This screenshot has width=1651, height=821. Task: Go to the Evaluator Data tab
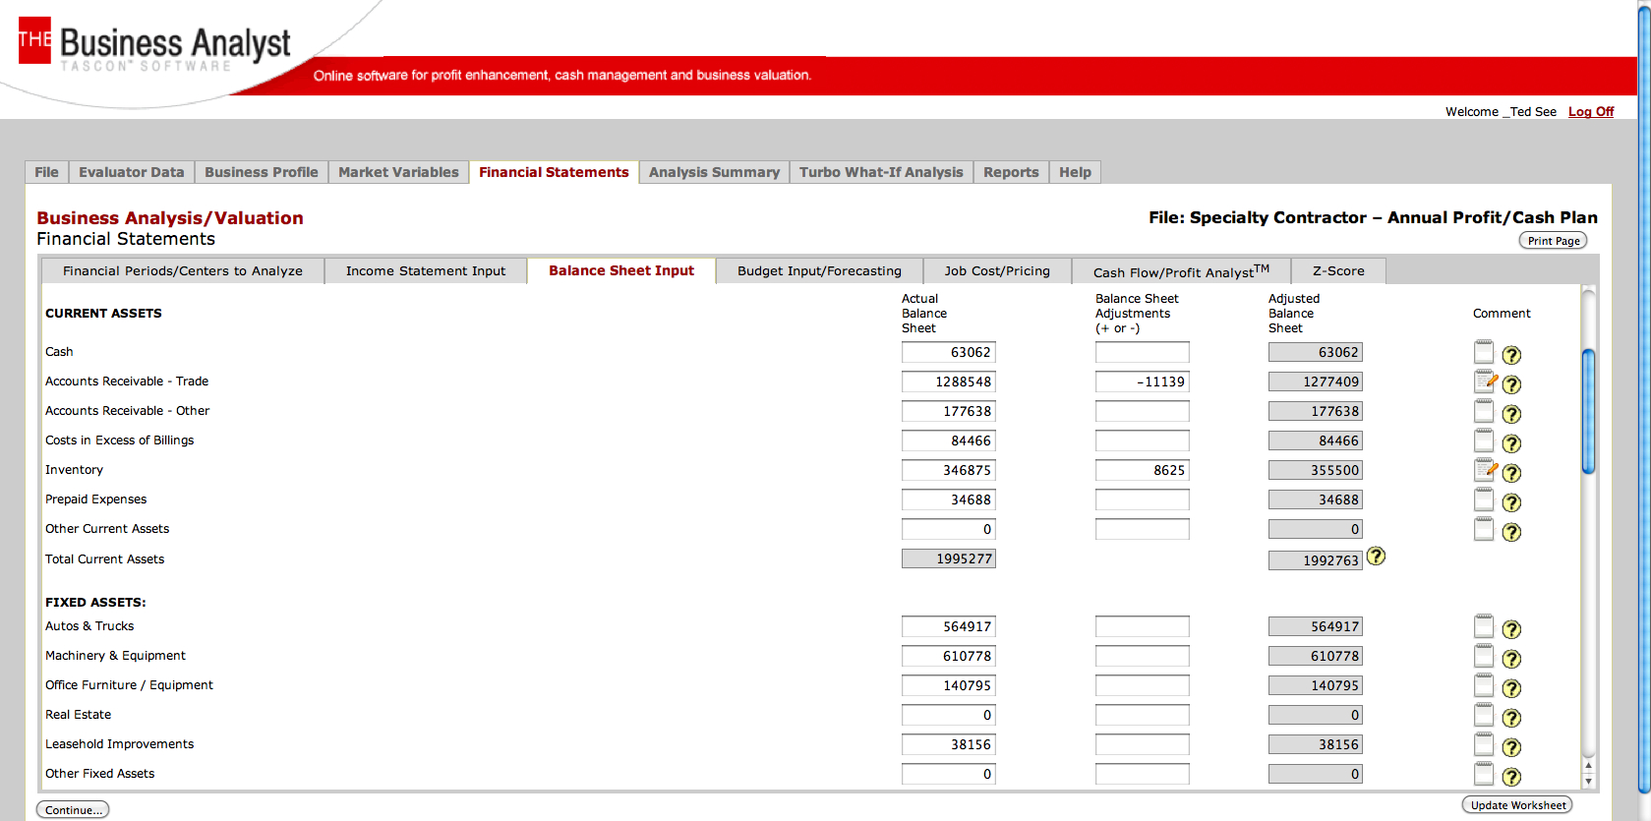132,172
